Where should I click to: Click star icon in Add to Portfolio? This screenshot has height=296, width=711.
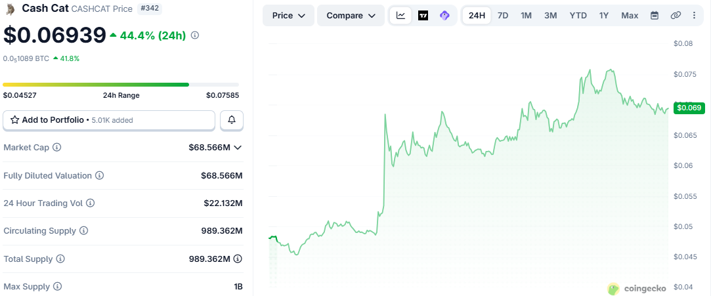[x=14, y=120]
